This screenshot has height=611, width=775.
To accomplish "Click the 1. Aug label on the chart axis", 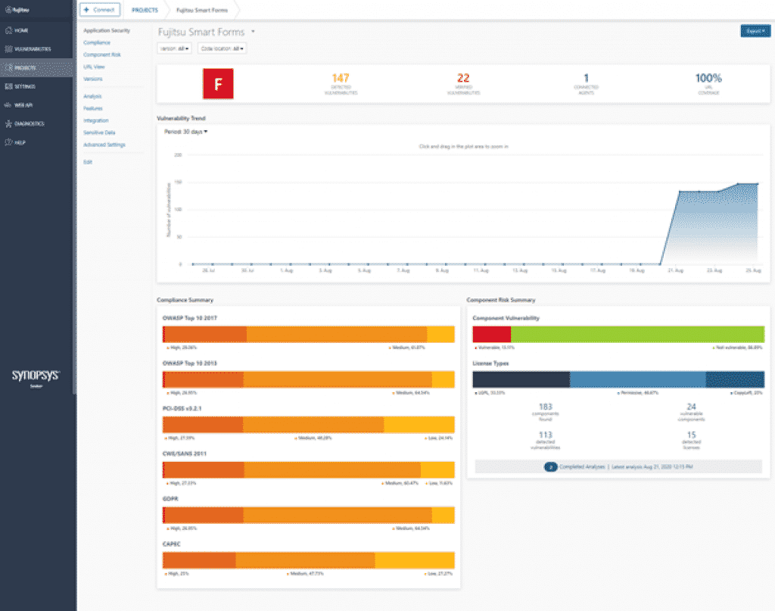I will pyautogui.click(x=287, y=271).
